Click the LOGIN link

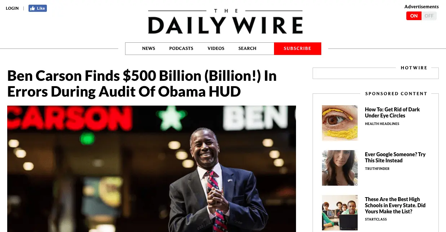(x=12, y=8)
